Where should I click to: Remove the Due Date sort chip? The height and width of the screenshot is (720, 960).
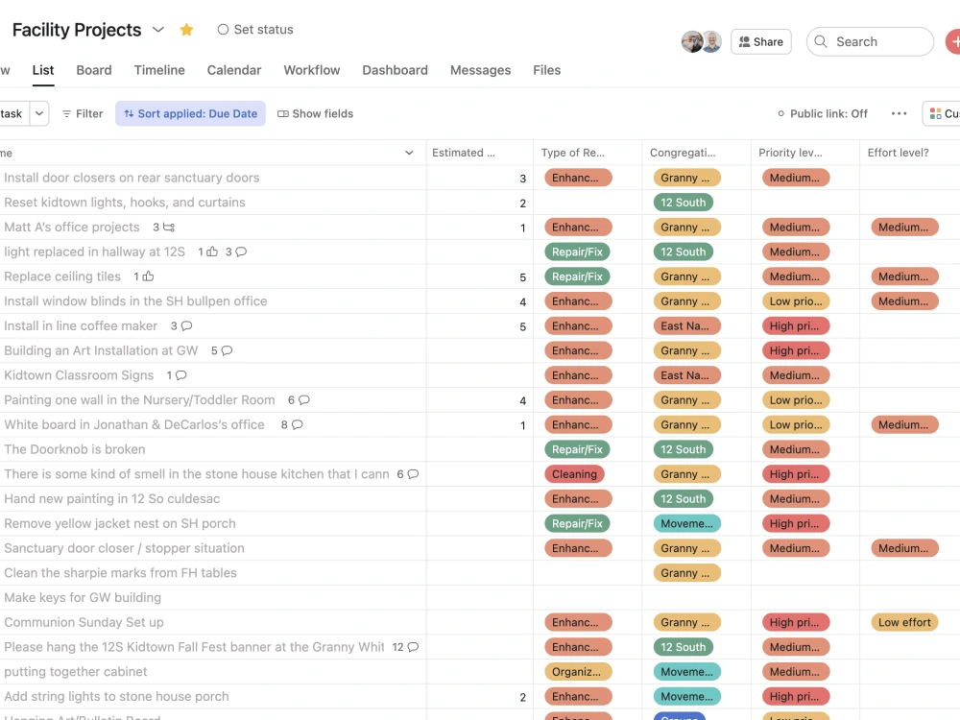point(189,113)
